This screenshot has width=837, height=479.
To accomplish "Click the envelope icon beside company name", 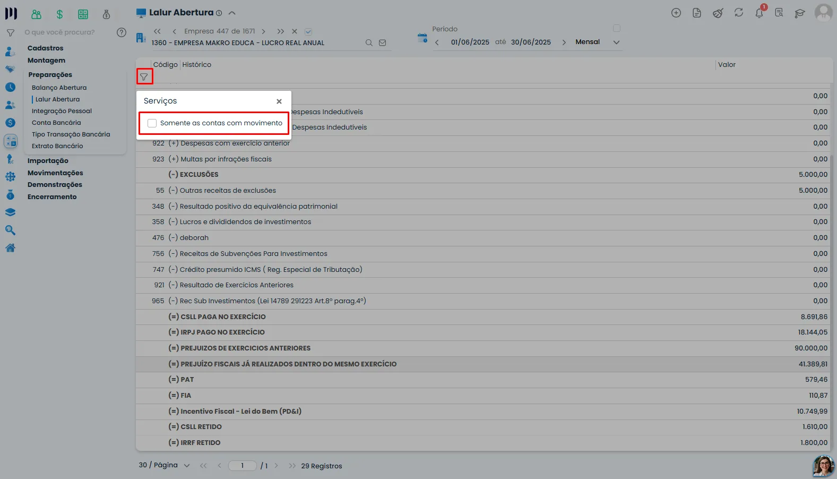I will pyautogui.click(x=382, y=43).
